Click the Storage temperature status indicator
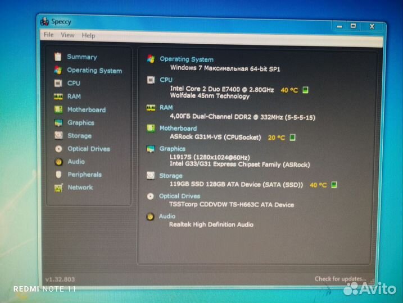 click(334, 185)
